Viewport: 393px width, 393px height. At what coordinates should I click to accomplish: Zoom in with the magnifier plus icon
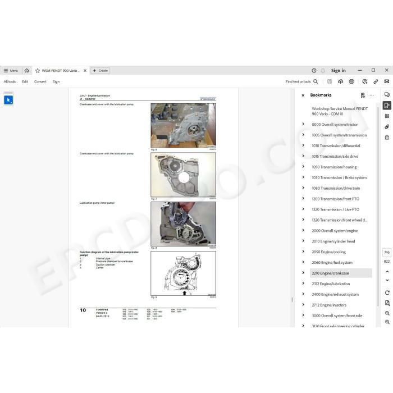point(387,313)
